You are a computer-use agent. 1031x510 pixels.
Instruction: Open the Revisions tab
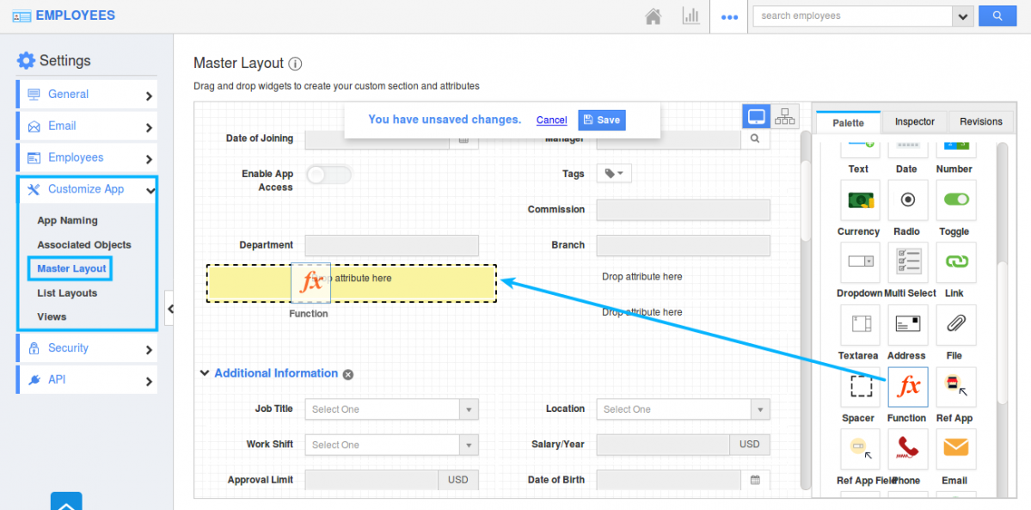tap(980, 121)
